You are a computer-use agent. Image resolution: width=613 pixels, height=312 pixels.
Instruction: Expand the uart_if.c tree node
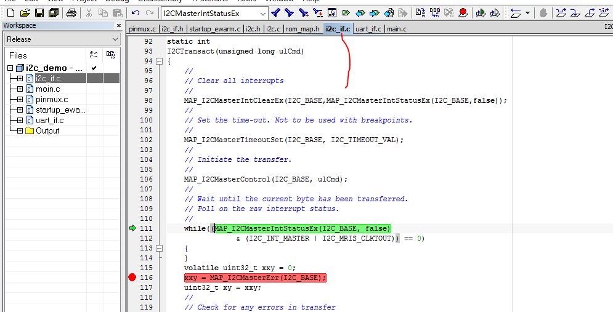pyautogui.click(x=20, y=120)
